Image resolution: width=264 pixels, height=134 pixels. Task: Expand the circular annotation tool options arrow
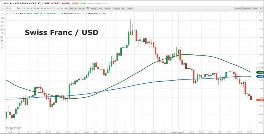(4, 30)
